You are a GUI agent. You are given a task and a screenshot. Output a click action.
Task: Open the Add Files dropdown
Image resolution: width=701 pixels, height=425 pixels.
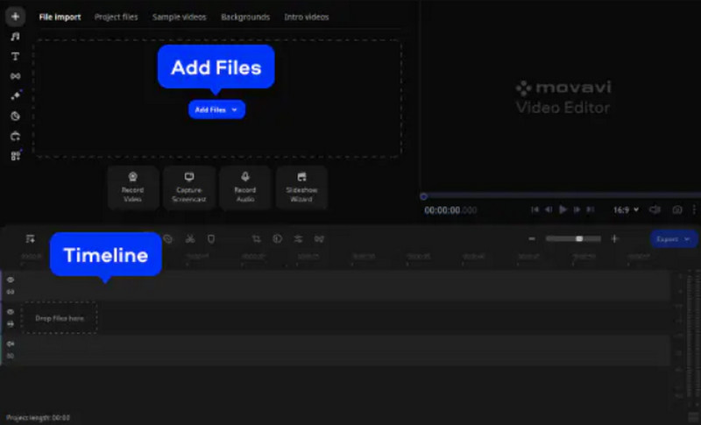pos(216,110)
